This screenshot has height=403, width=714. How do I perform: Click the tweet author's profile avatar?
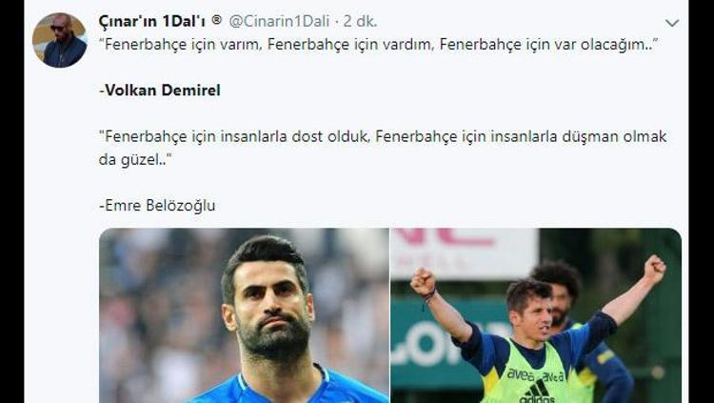point(60,40)
